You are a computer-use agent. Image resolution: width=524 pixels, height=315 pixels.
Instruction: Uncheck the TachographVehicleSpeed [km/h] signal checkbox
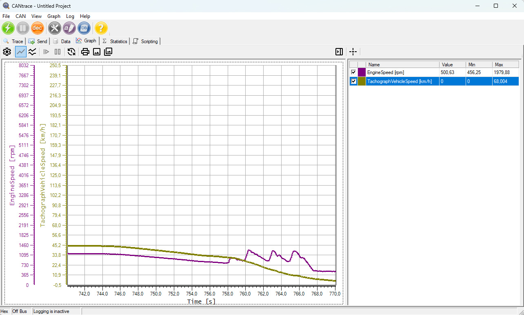353,81
